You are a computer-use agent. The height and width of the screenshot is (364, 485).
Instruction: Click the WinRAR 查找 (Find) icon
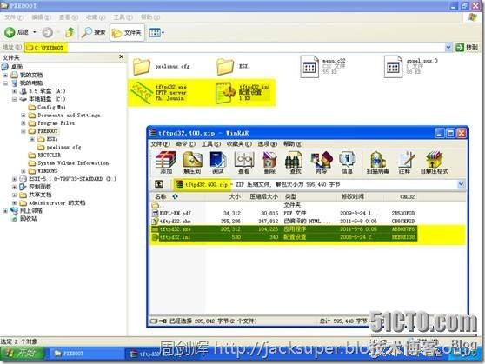tap(294, 162)
